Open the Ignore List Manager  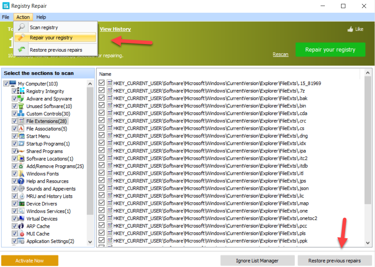[257, 261]
